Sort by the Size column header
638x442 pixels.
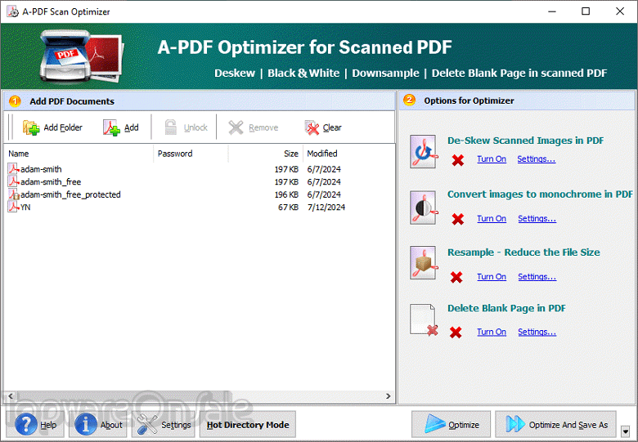tap(266, 154)
